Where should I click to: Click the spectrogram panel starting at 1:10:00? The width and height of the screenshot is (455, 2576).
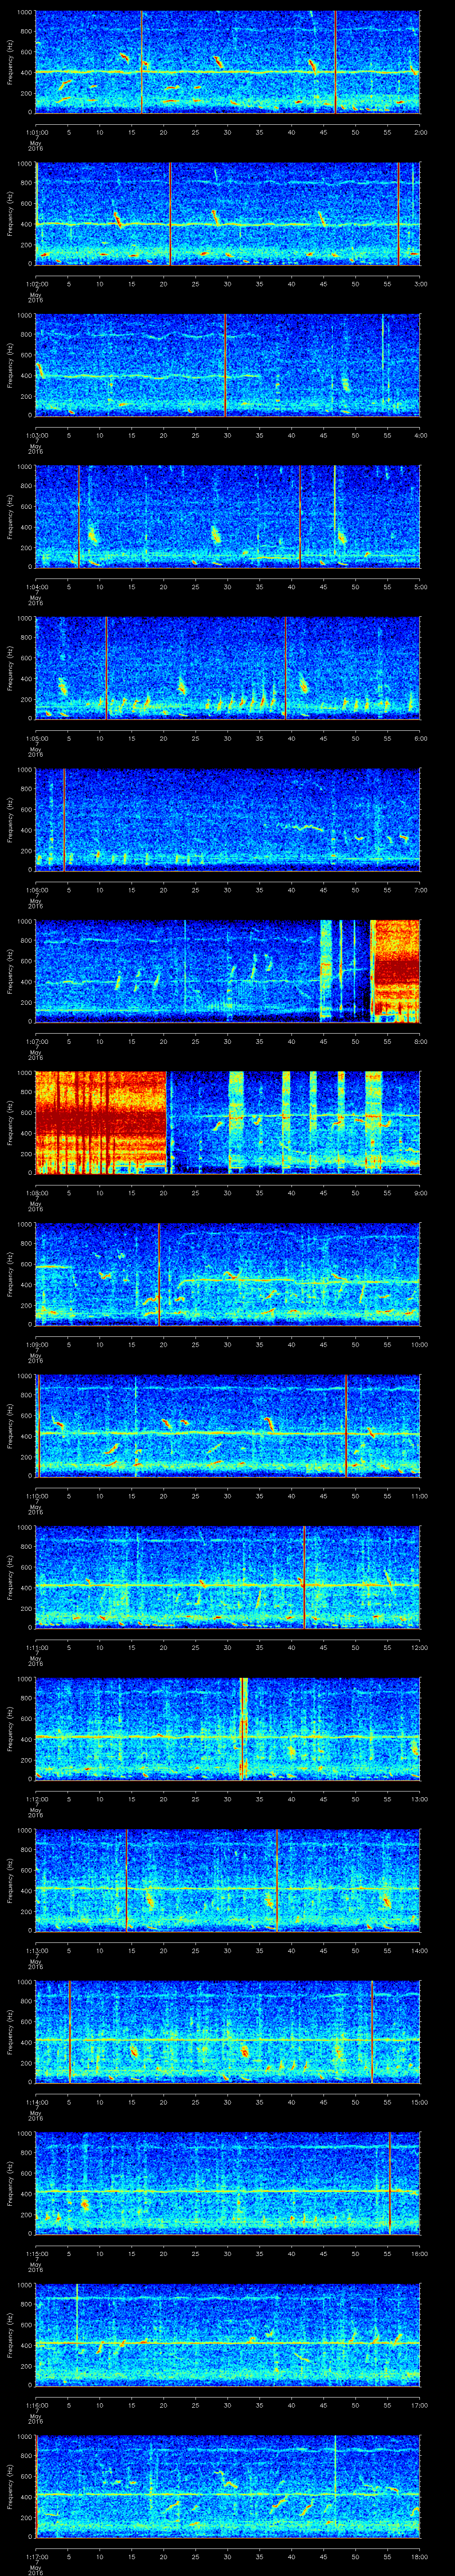pyautogui.click(x=228, y=1425)
